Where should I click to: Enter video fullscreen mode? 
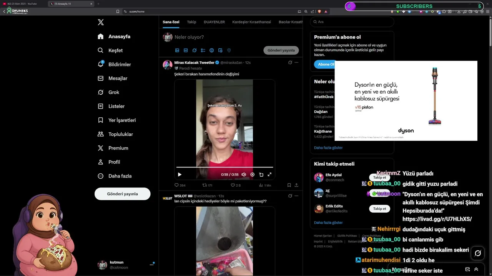tap(269, 174)
